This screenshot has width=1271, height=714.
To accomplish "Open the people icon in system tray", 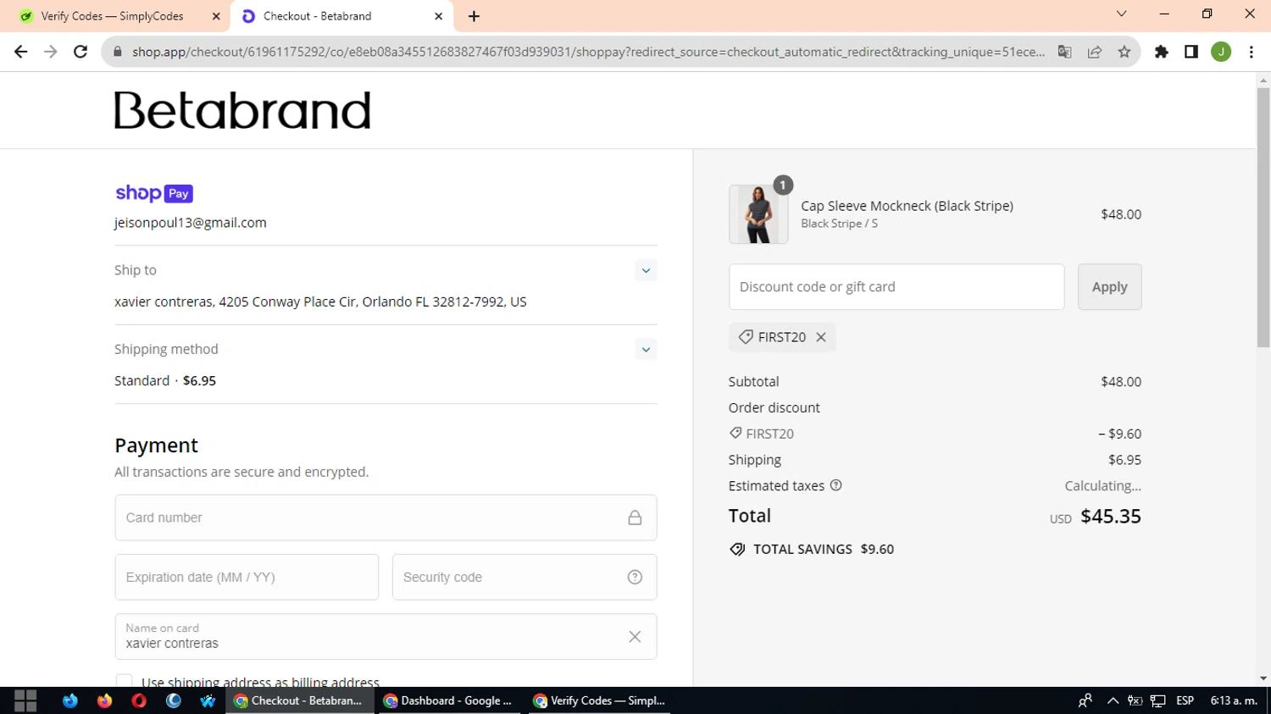I will (1085, 700).
